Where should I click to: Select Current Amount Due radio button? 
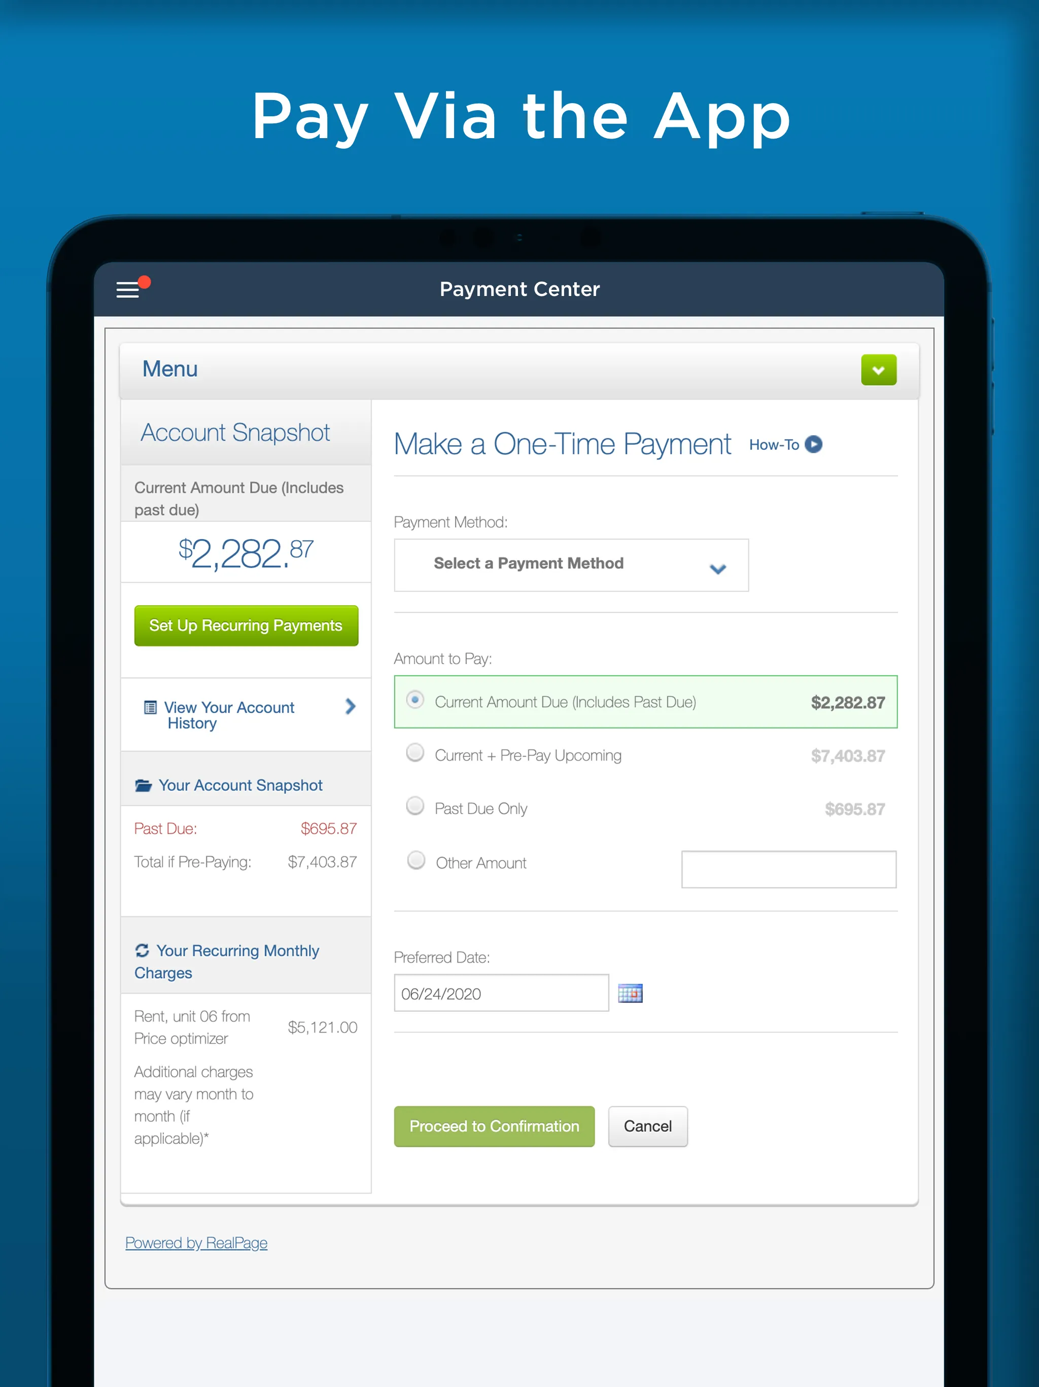[x=419, y=702]
